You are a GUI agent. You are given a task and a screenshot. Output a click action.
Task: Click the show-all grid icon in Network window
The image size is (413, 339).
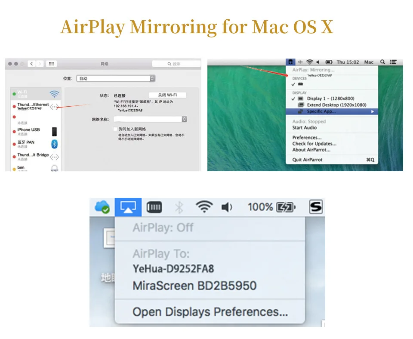coord(51,64)
